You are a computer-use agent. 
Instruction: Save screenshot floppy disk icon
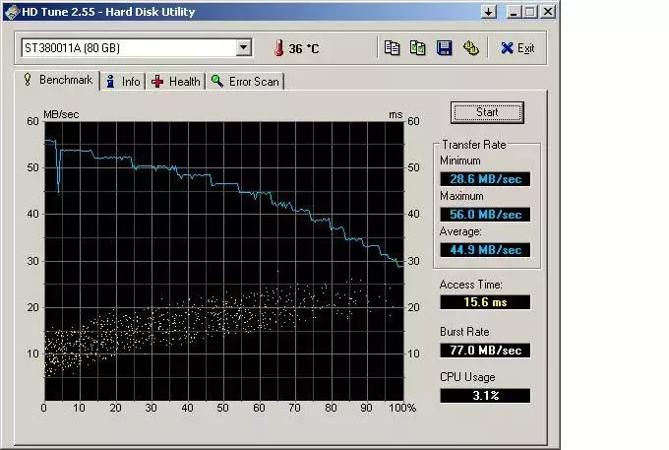tap(444, 48)
